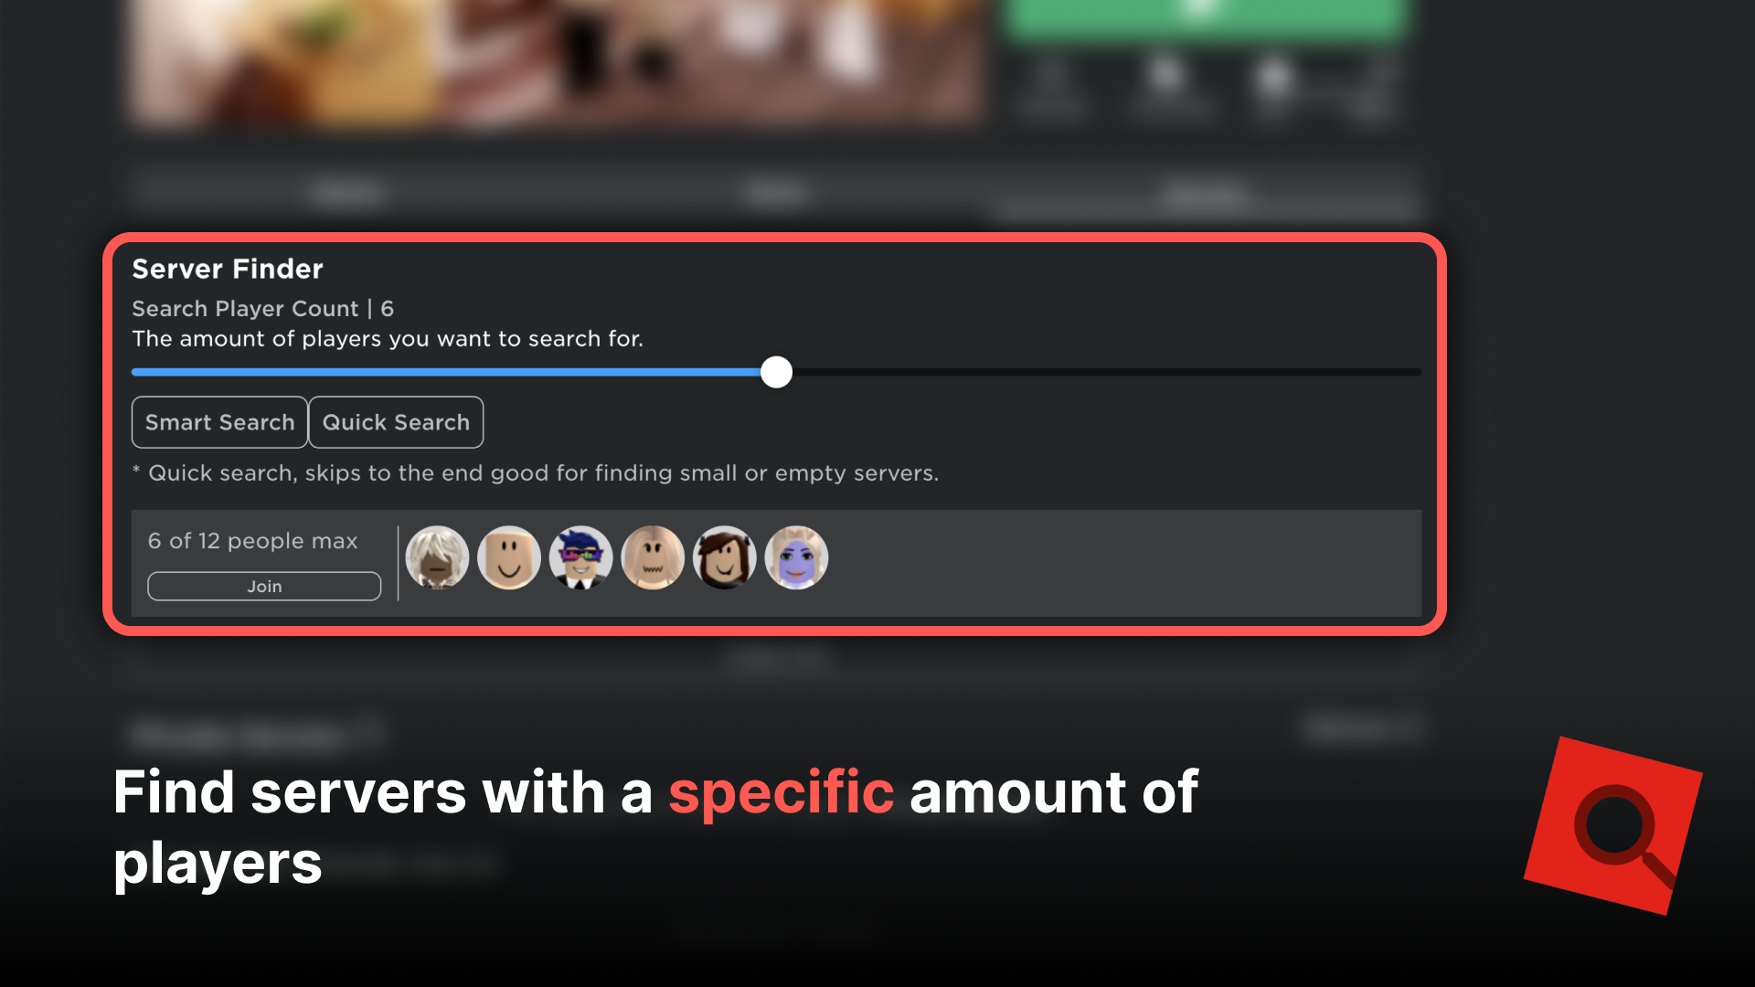1755x987 pixels.
Task: Click the server player count input field
Action: (778, 372)
